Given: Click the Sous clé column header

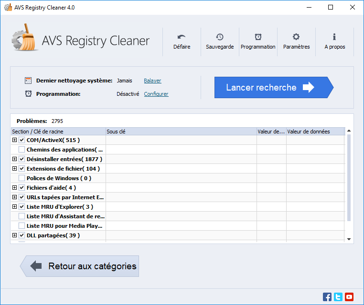Looking at the screenshot, I should (182, 132).
